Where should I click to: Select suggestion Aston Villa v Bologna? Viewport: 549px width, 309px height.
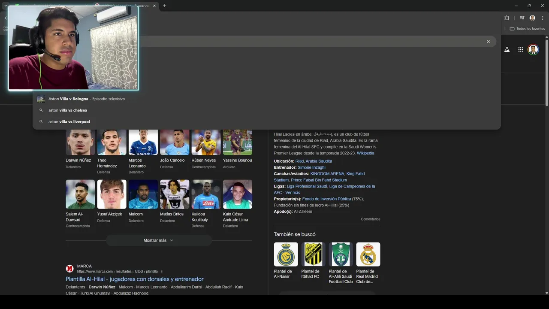coord(266,99)
